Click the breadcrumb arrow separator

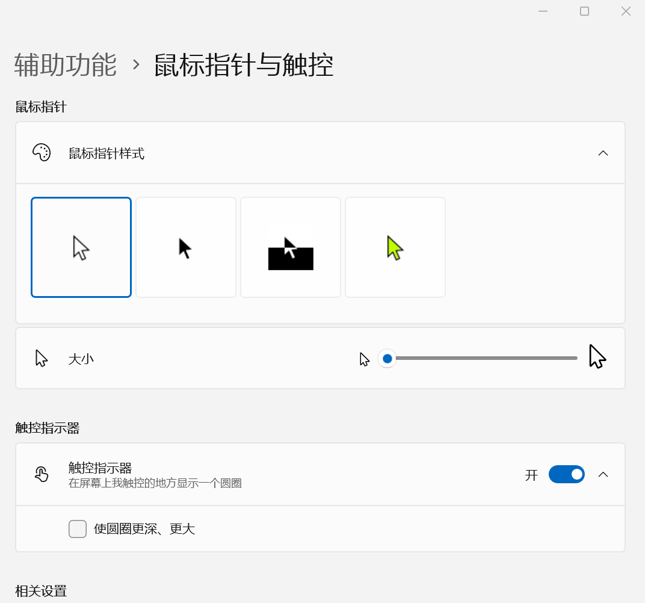pos(136,64)
